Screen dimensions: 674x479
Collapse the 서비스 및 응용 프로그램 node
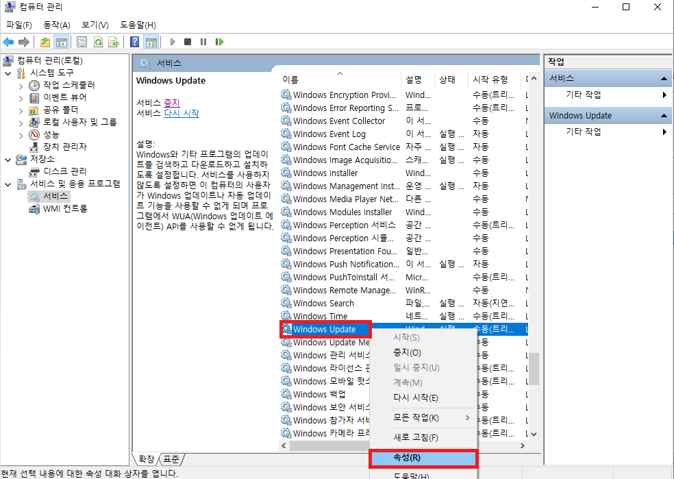point(8,185)
